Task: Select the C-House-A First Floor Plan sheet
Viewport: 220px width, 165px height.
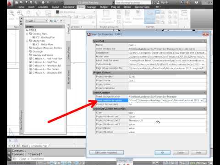Action: coord(46,59)
